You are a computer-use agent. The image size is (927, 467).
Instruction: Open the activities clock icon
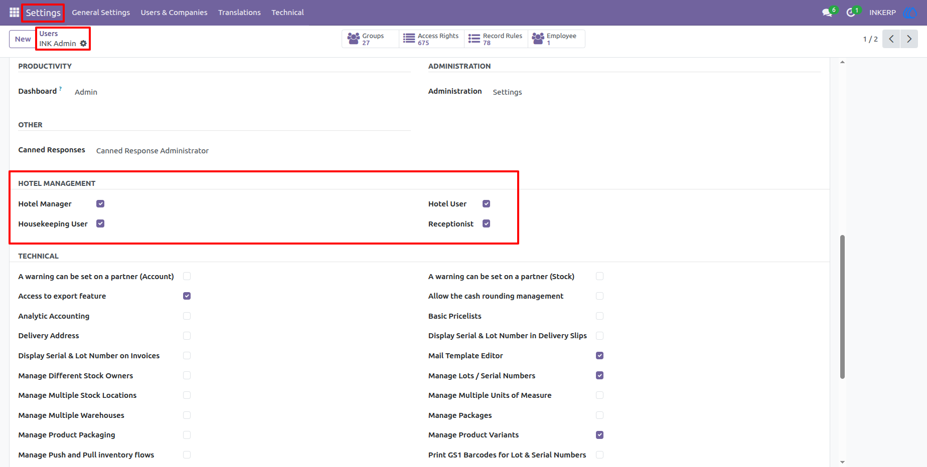[851, 13]
